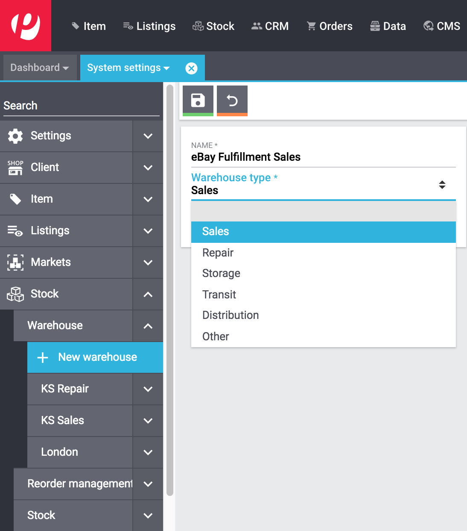Click the Item tag icon in sidebar
The height and width of the screenshot is (531, 467).
click(15, 199)
